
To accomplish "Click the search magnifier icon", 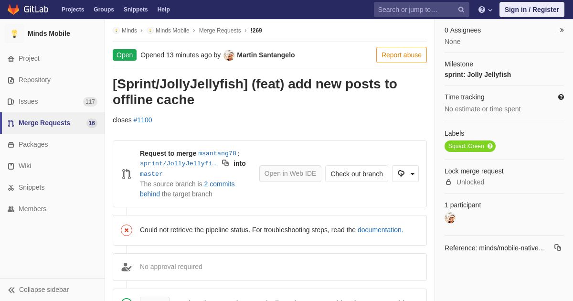I will click(461, 10).
